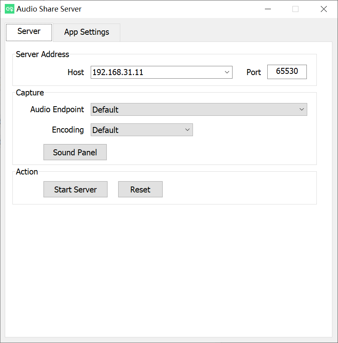Expand the Host dropdown arrow
The height and width of the screenshot is (343, 338).
tap(227, 72)
